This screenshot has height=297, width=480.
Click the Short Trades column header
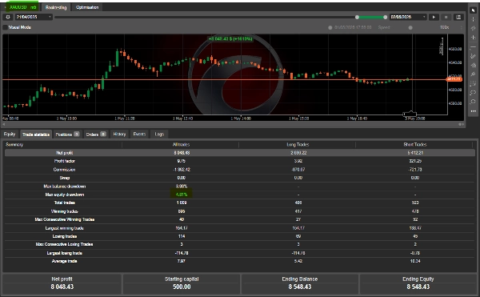tap(414, 145)
